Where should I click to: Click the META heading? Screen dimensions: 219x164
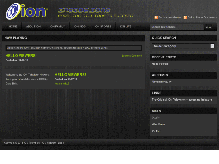[x=156, y=111]
